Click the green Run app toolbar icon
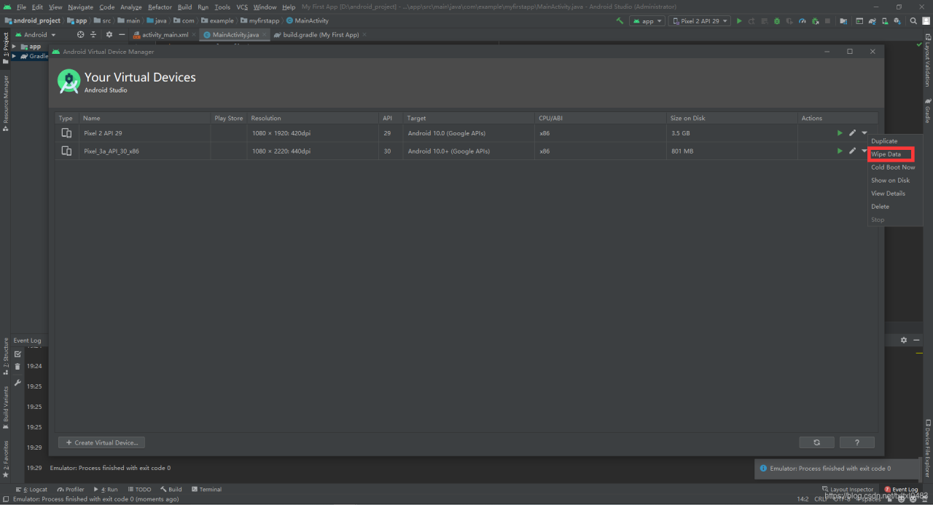The width and height of the screenshot is (933, 505). 739,21
